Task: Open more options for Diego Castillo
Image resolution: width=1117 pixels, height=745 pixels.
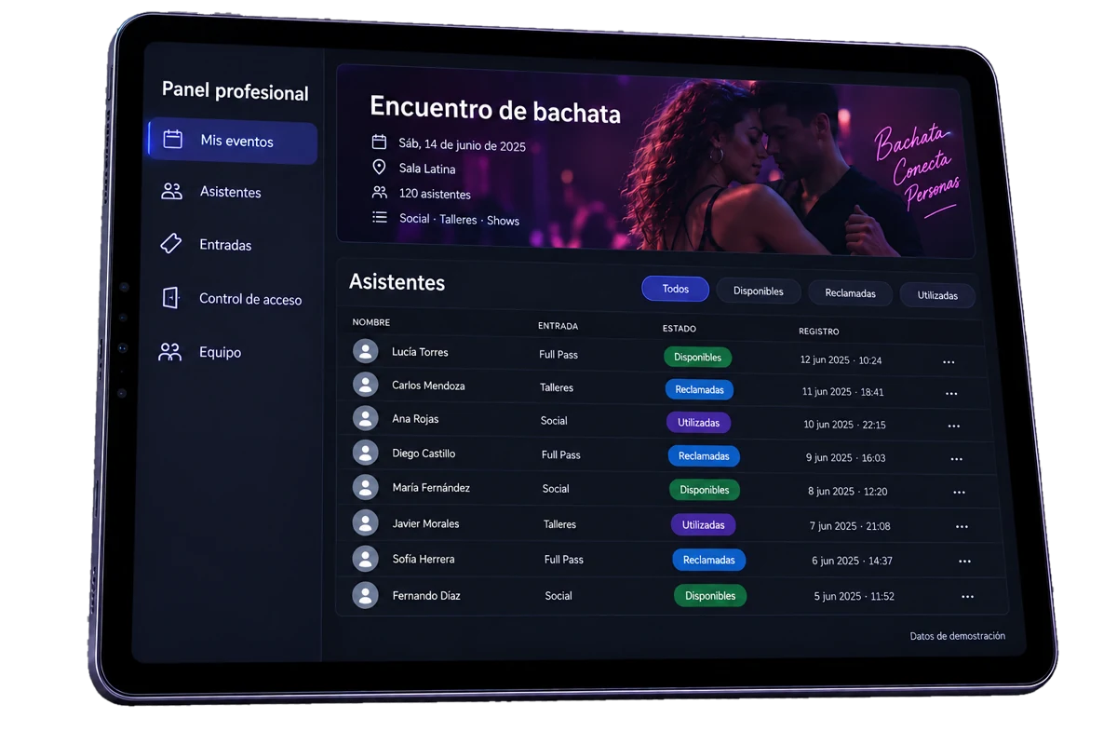Action: [957, 459]
